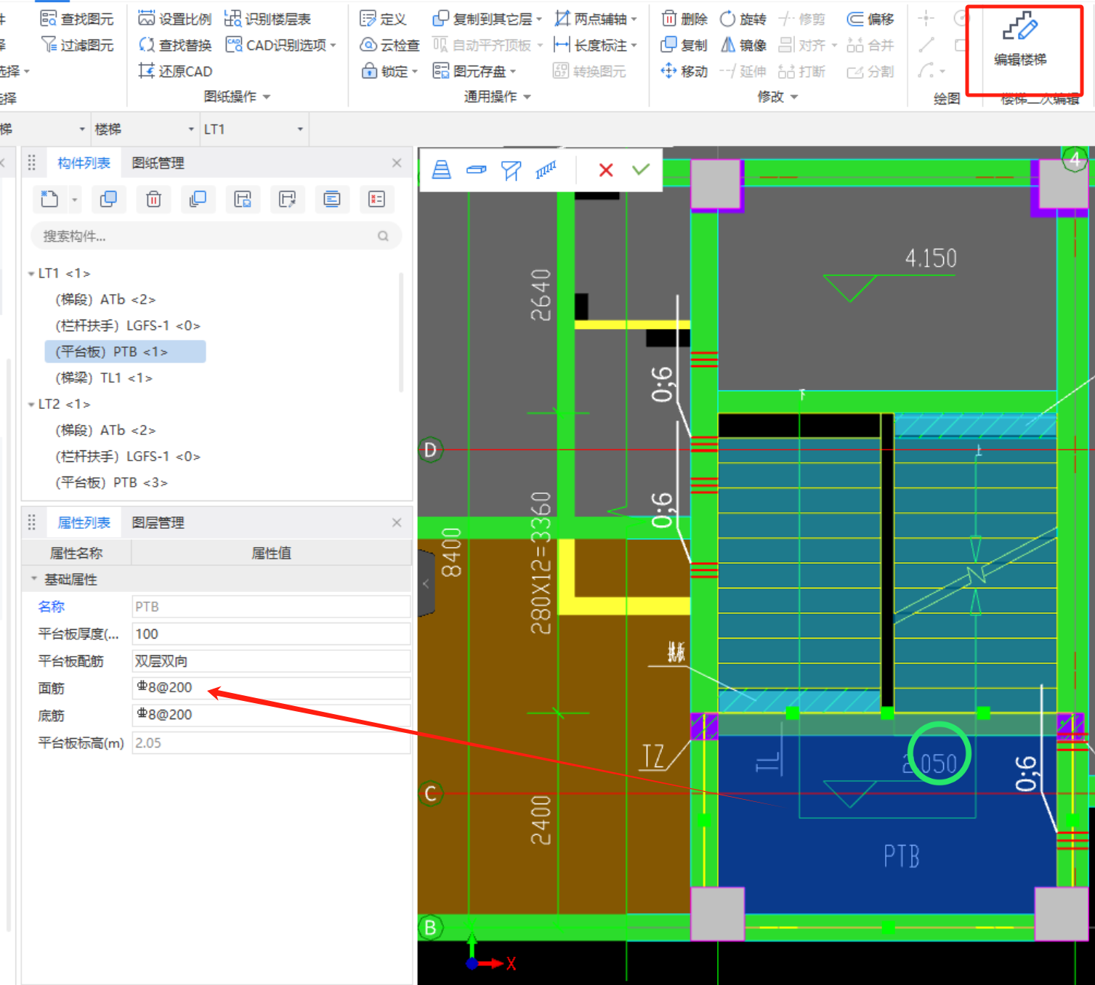1095x985 pixels.
Task: Click the 面筋 value field
Action: 271,688
